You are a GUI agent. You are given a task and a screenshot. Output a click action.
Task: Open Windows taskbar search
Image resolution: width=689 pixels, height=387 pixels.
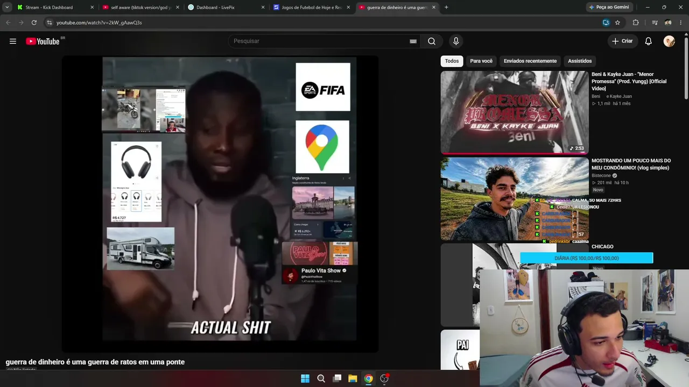(321, 378)
